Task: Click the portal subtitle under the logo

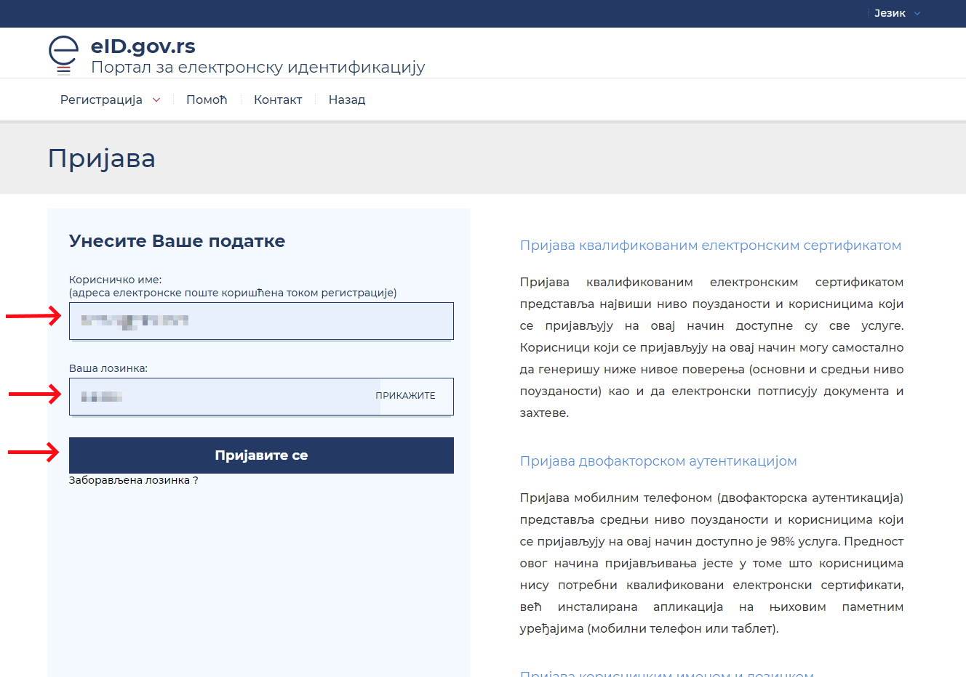Action: [x=256, y=67]
